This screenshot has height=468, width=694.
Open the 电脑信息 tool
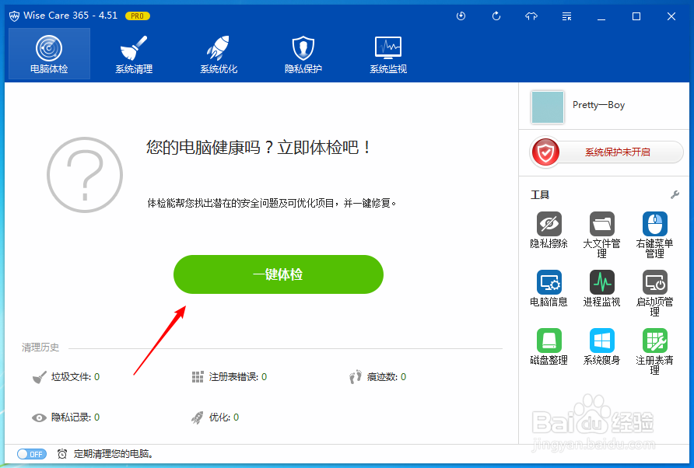point(549,288)
